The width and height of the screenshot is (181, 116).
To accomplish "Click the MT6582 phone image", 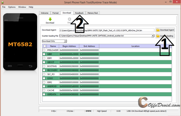I will pos(20,42).
